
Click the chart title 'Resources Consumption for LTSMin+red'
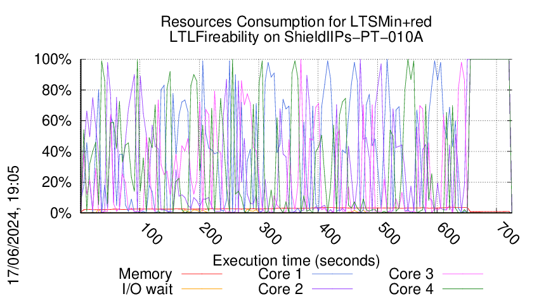(296, 22)
